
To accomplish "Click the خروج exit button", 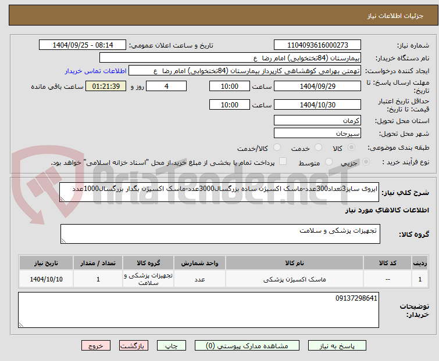I will pos(96,346).
